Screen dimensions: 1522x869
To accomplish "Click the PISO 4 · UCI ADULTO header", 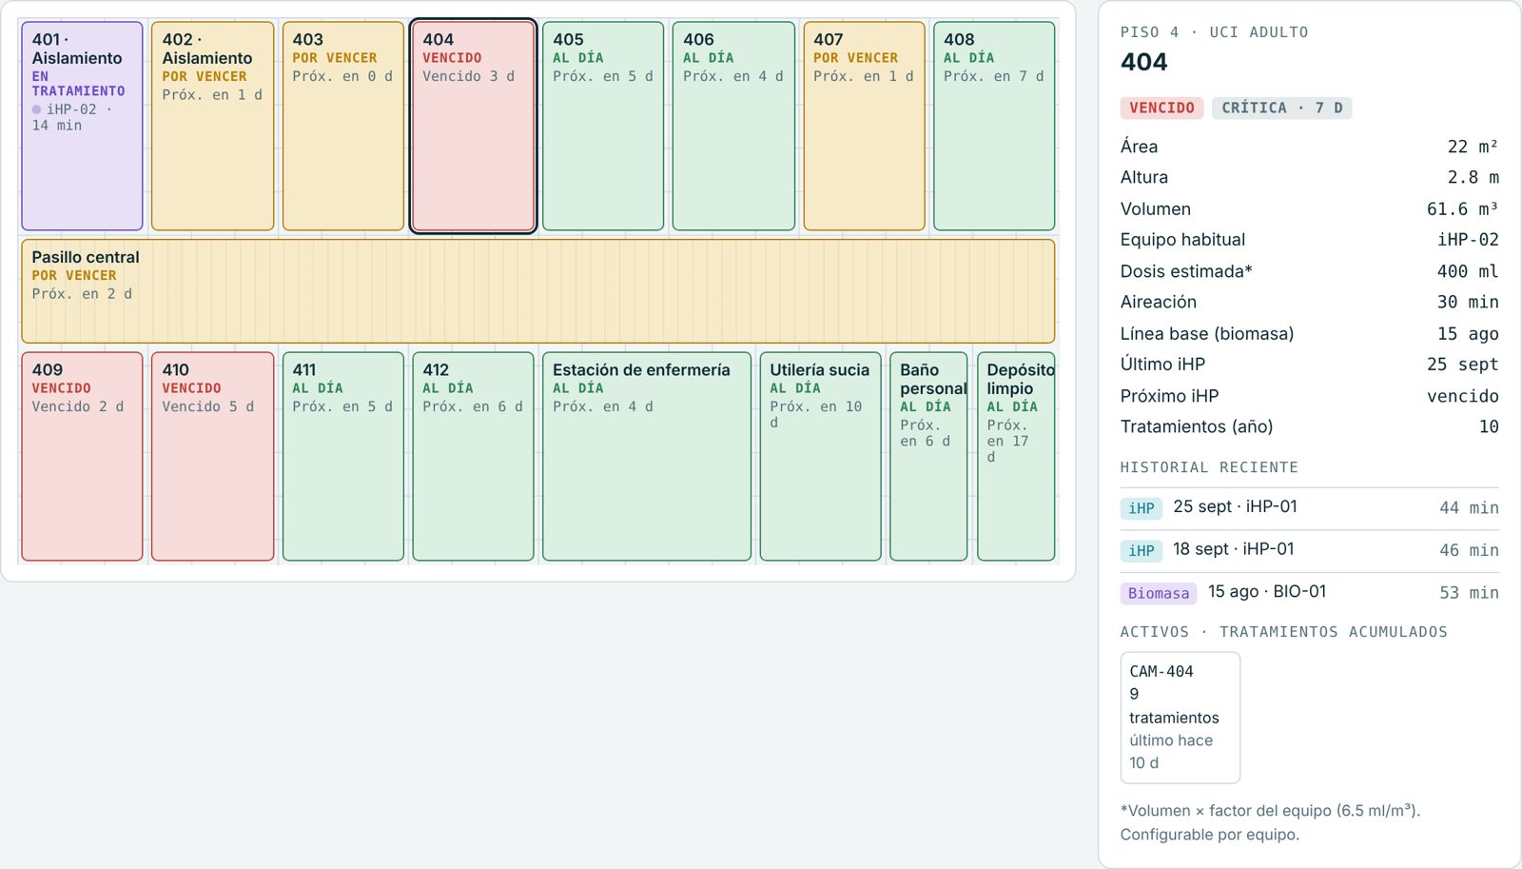I will pos(1214,32).
